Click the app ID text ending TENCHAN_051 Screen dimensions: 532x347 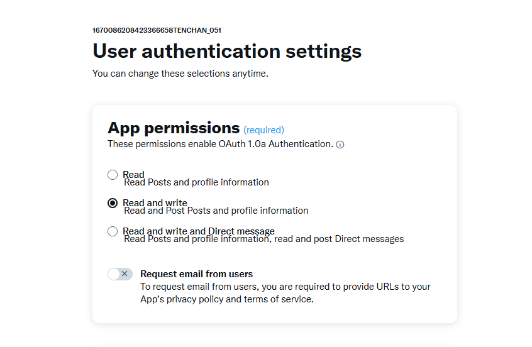[x=157, y=30]
